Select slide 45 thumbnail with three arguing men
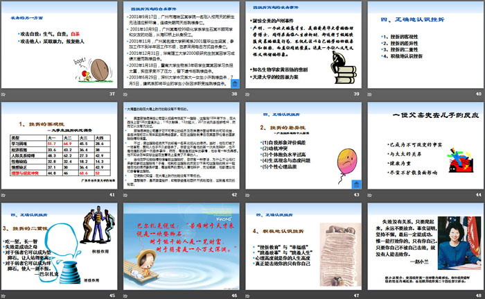This screenshot has height=299, width=485. (60, 247)
